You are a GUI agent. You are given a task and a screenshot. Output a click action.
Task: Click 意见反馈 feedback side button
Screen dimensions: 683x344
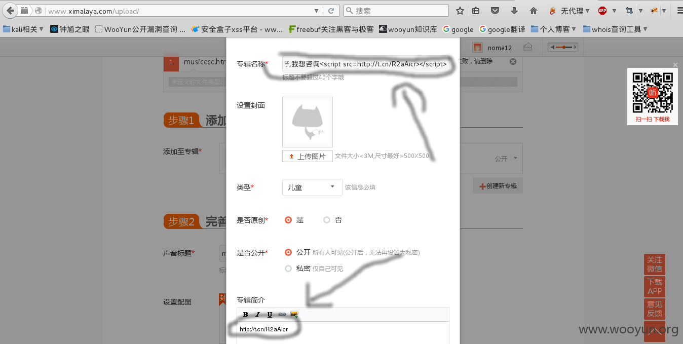(x=655, y=309)
